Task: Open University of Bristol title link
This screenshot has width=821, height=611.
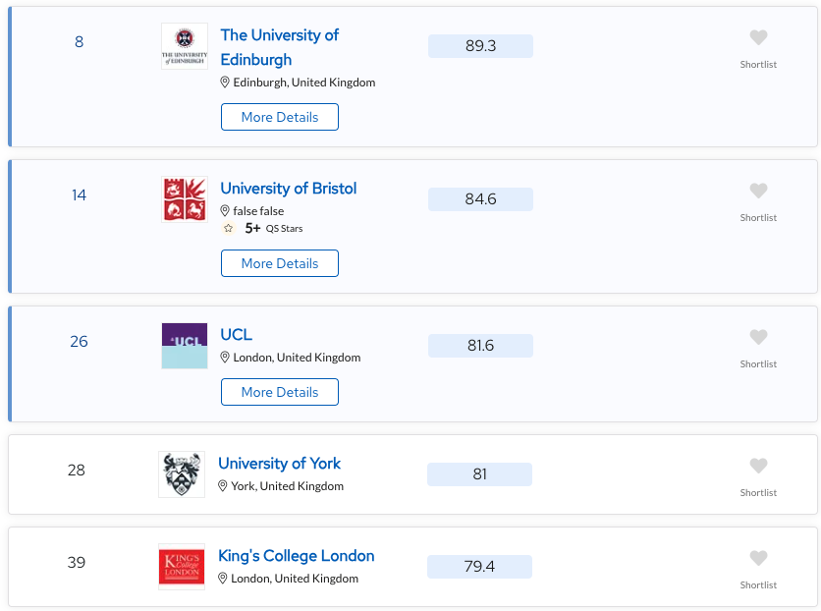Action: (289, 189)
